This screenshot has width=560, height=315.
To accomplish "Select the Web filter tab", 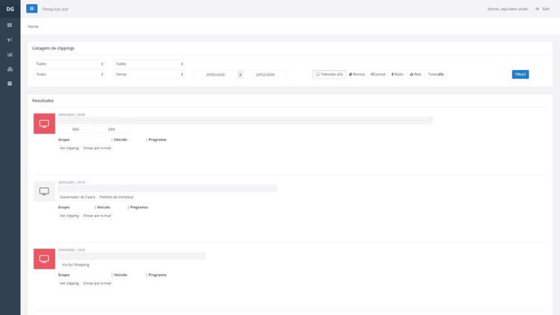I will (x=415, y=75).
